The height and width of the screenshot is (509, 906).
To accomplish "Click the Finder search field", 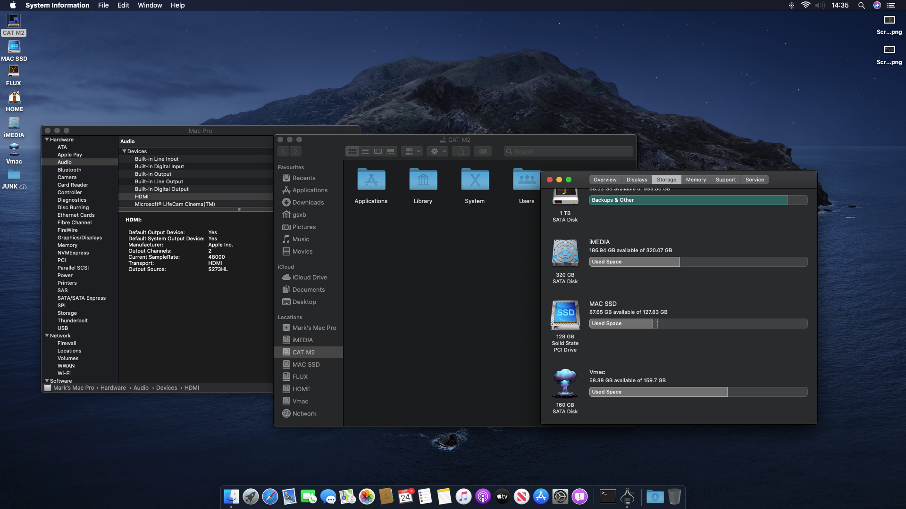I will click(568, 151).
